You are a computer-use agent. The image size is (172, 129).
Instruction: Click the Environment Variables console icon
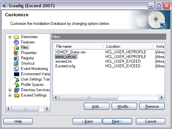point(16,74)
